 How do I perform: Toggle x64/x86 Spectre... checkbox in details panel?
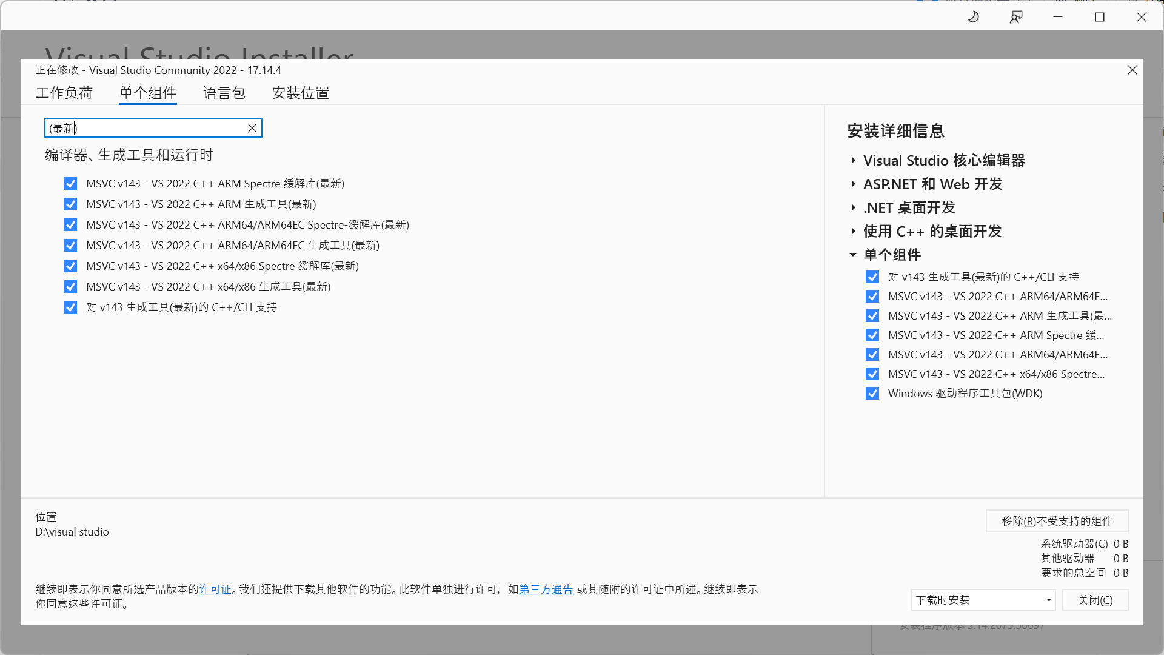pos(872,374)
